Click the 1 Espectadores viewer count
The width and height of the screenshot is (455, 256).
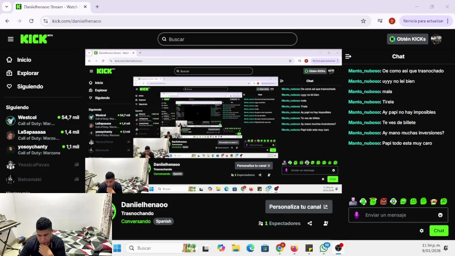click(x=279, y=223)
